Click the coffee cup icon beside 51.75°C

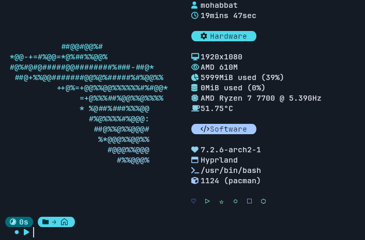coord(195,108)
